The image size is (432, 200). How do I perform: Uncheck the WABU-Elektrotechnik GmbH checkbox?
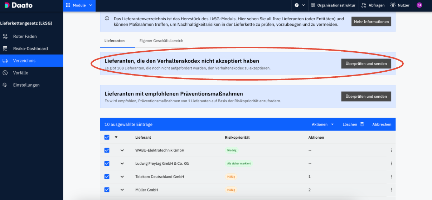(x=107, y=150)
